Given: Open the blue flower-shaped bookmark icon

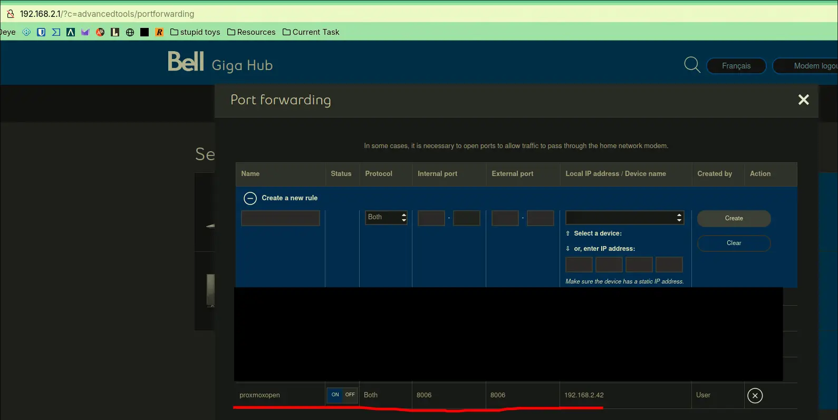Looking at the screenshot, I should coord(26,32).
